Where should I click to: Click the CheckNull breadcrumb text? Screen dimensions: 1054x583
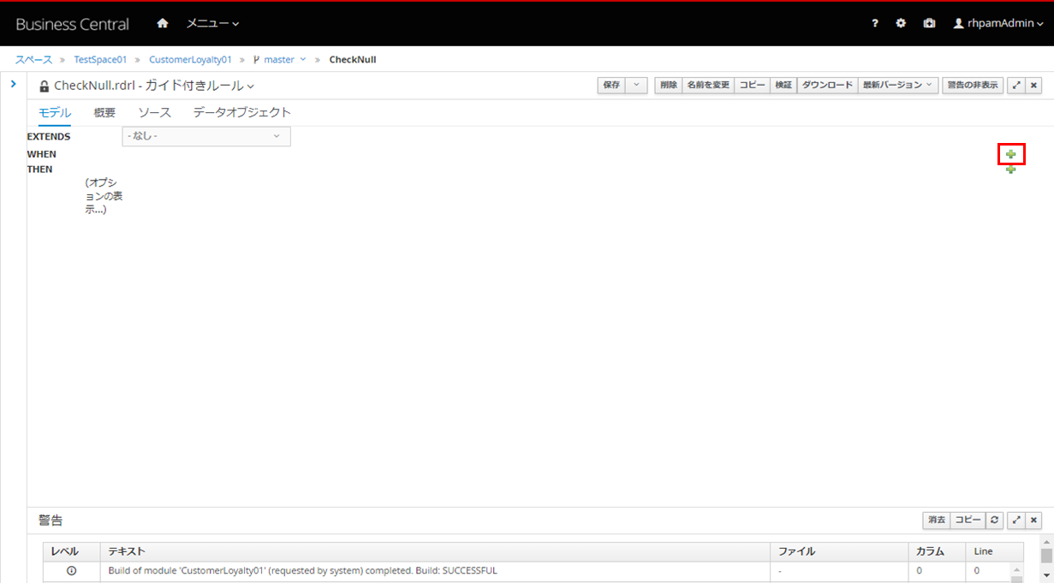[x=353, y=60]
